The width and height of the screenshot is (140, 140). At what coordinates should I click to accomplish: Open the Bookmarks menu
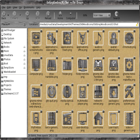pyautogui.click(x=29, y=7)
